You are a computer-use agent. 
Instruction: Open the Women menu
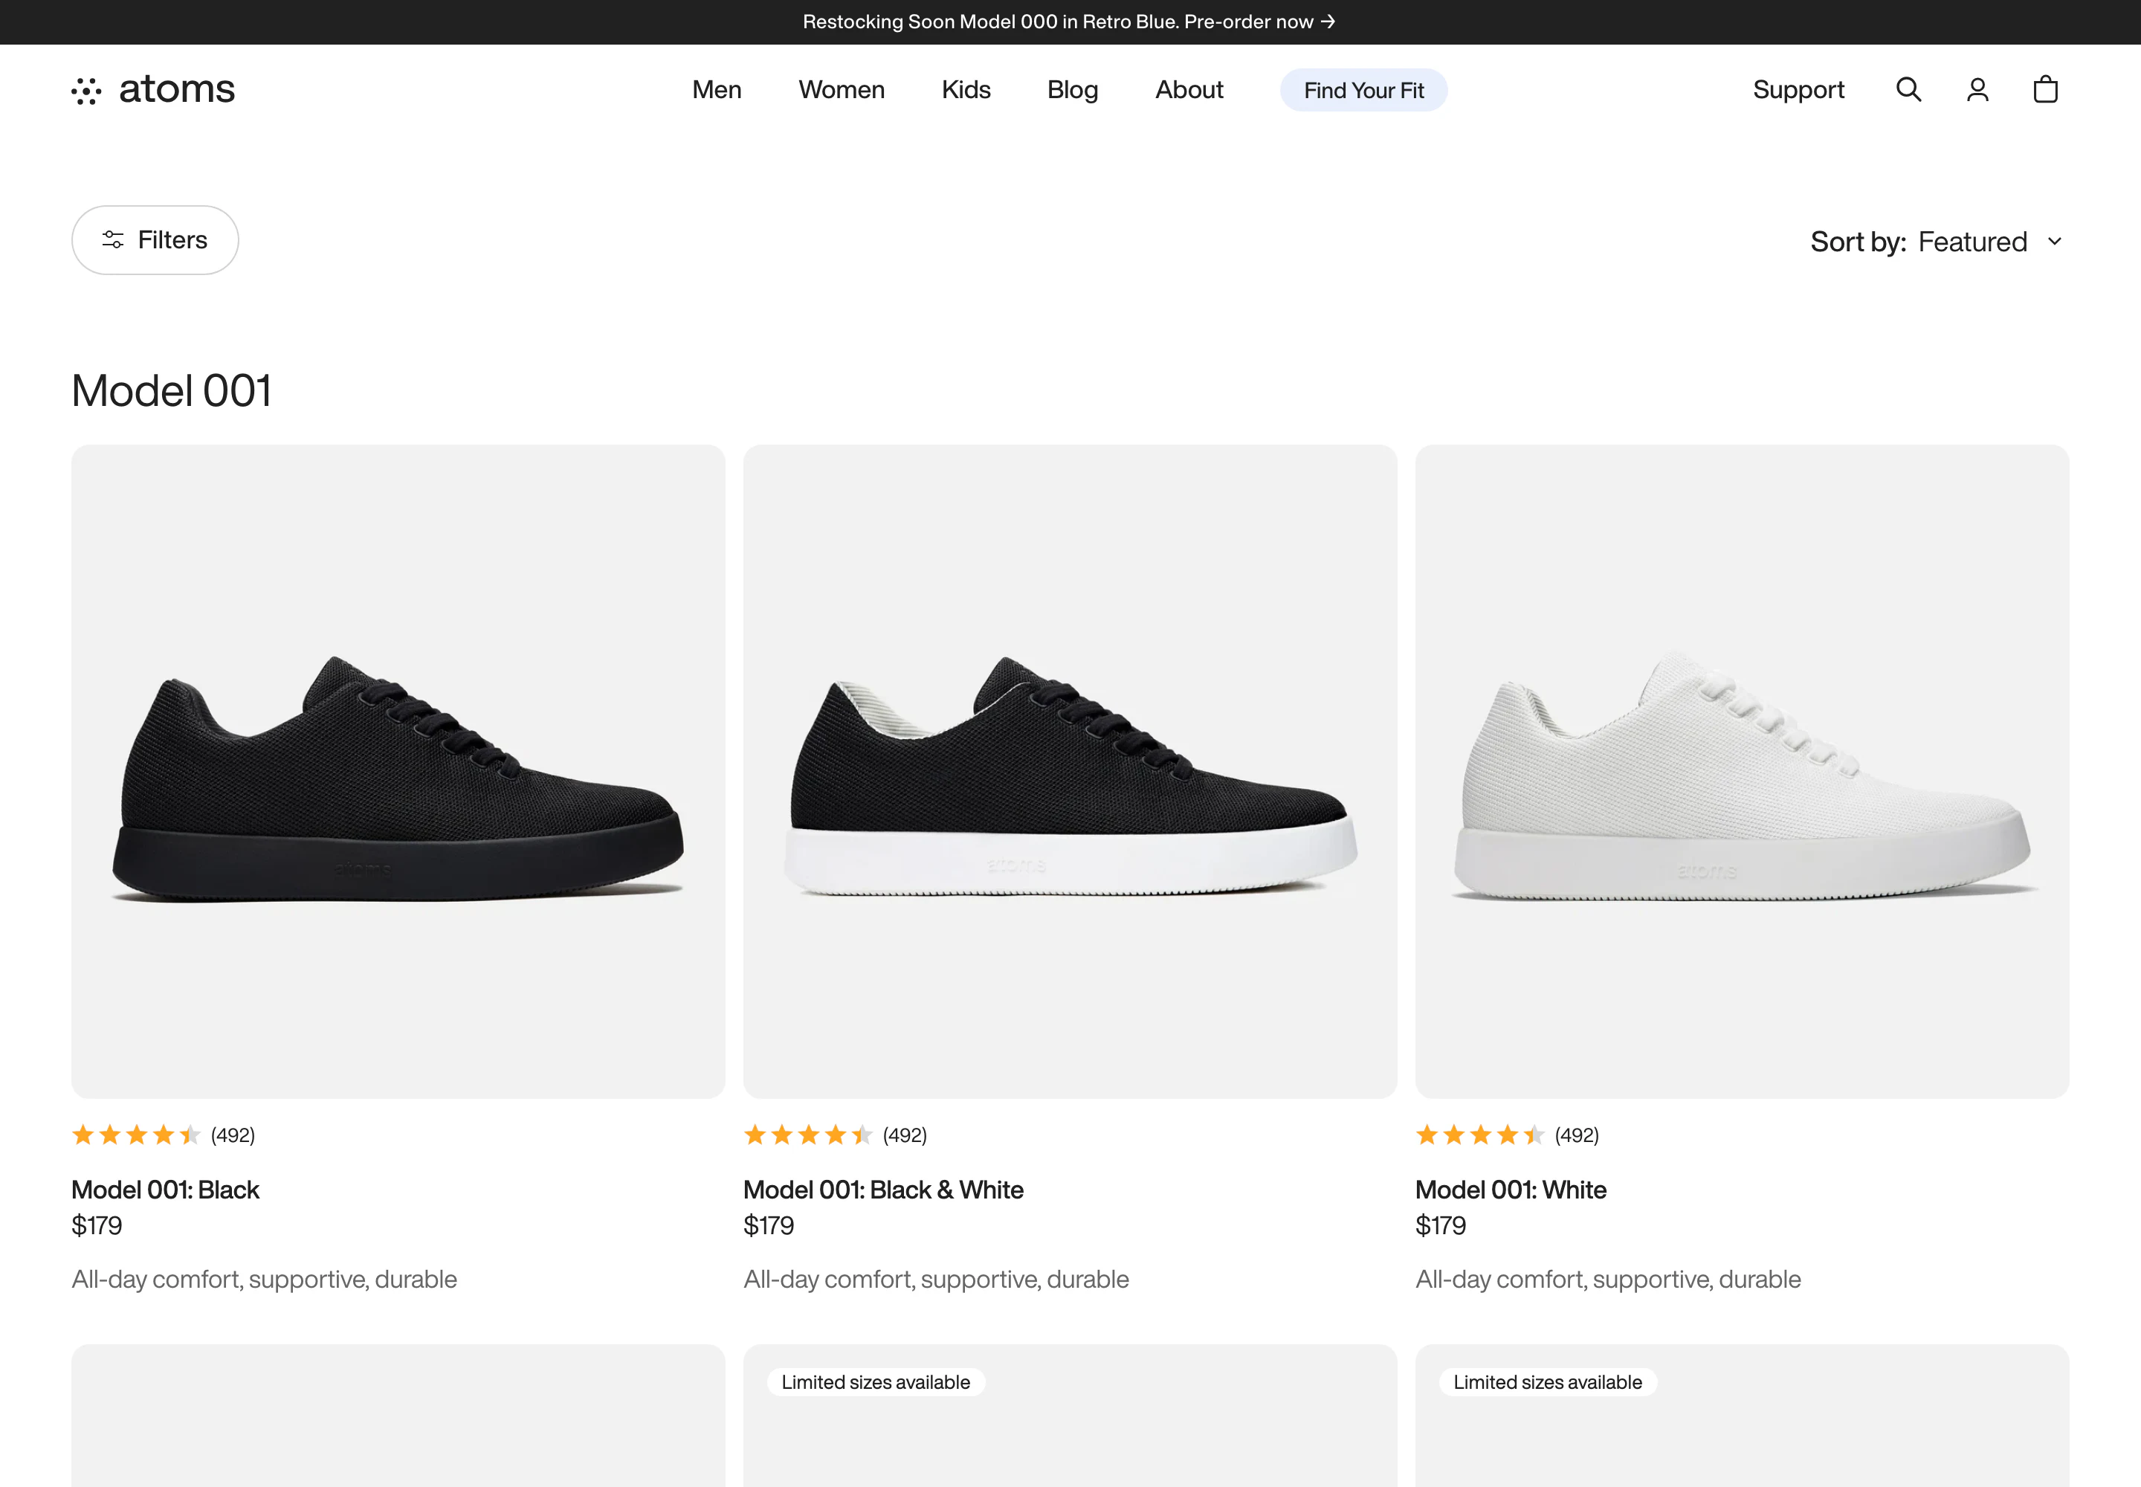point(842,89)
